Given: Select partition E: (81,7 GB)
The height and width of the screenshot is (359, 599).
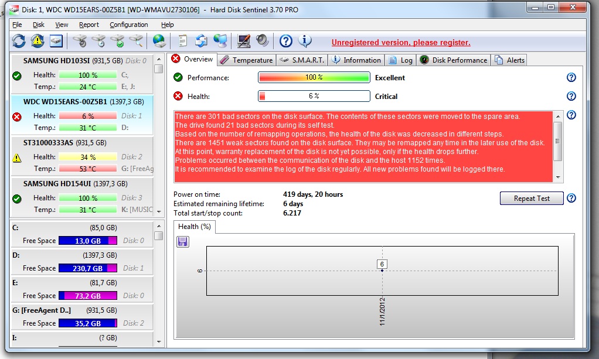Looking at the screenshot, I should point(82,289).
